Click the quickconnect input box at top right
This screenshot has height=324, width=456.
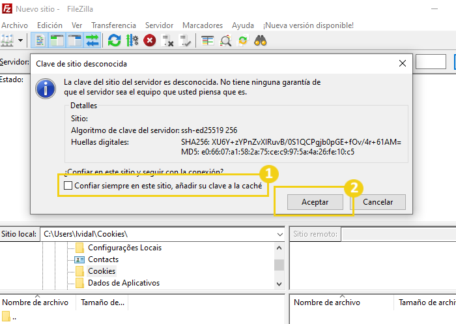[x=431, y=61]
